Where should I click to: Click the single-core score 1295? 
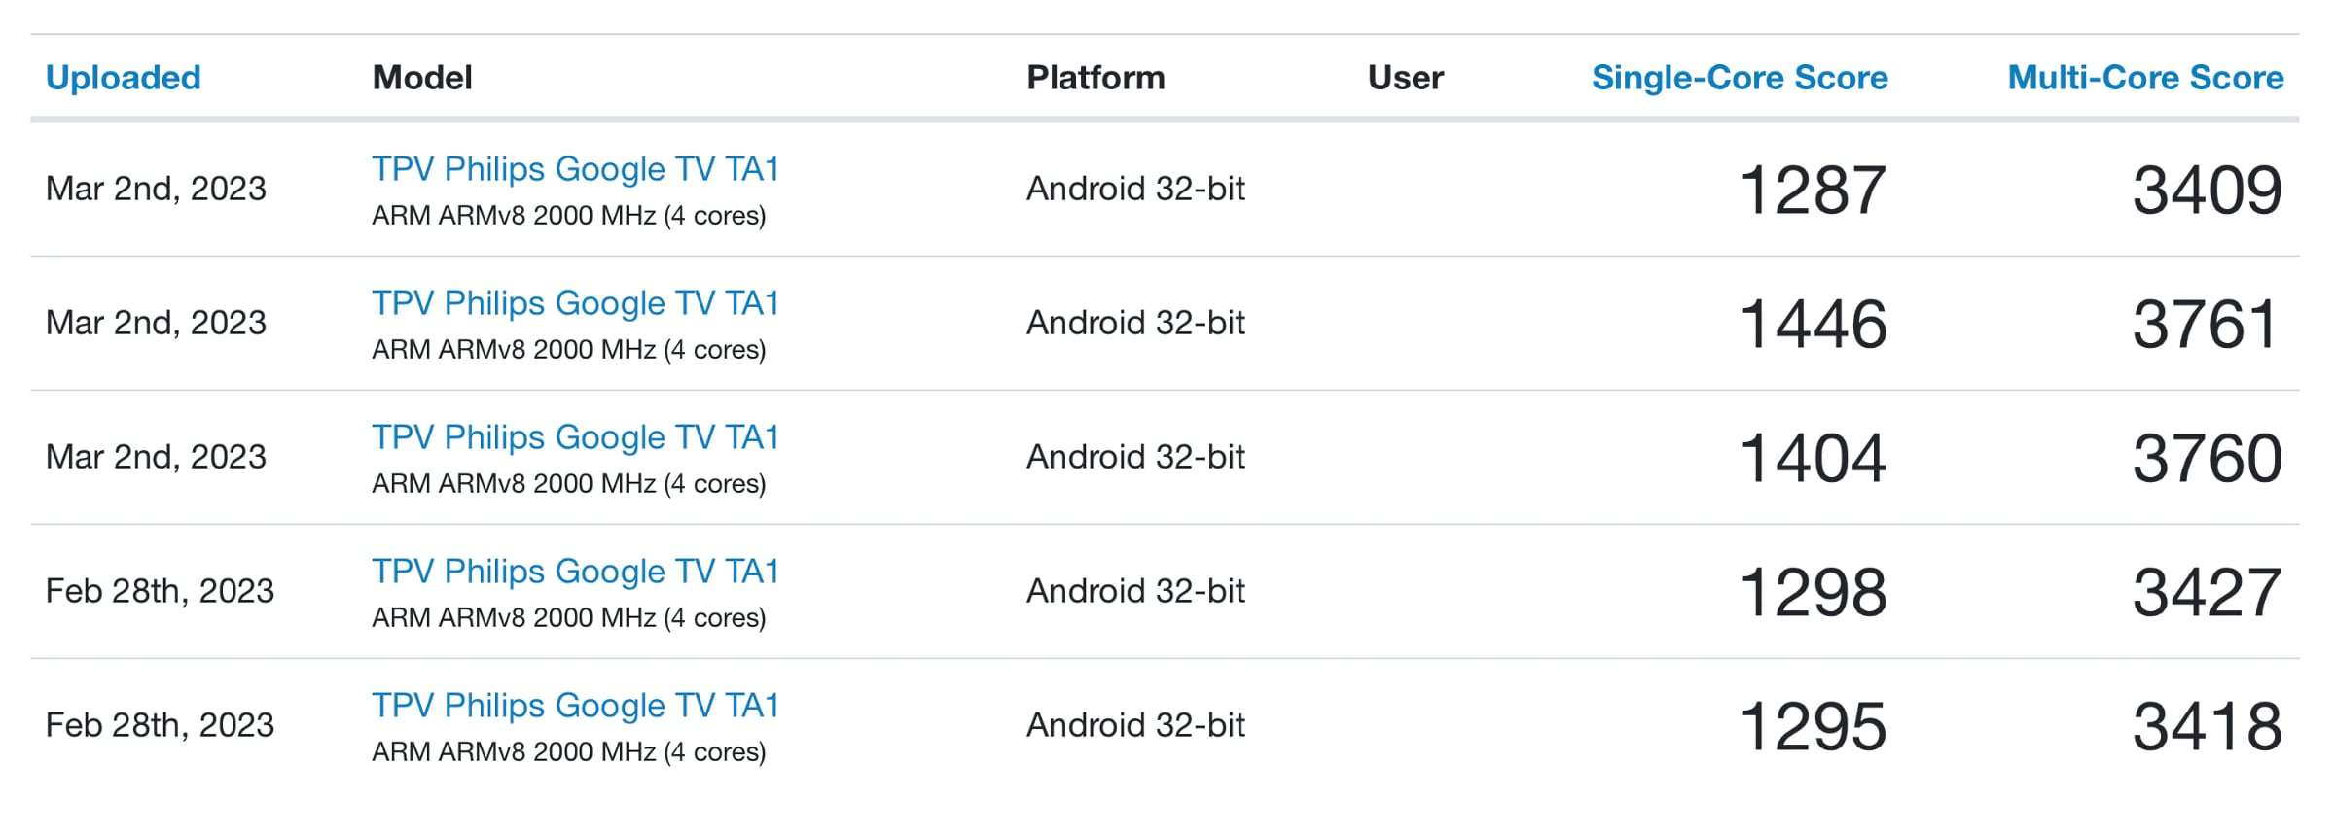(1813, 726)
